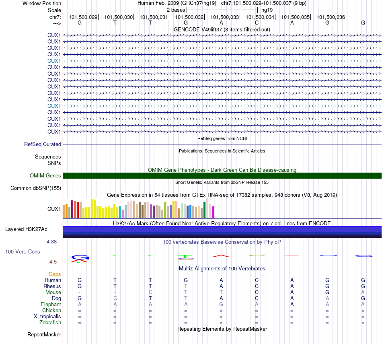Viewport: 382px width, 344px height.
Task: Click the chr7: ruler label
Action: [55, 17]
